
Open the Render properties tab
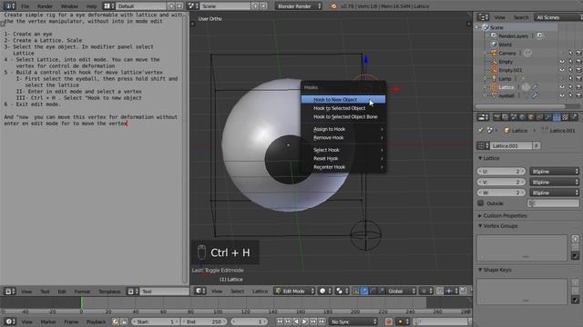(x=496, y=117)
